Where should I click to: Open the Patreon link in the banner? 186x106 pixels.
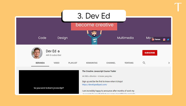click(156, 39)
